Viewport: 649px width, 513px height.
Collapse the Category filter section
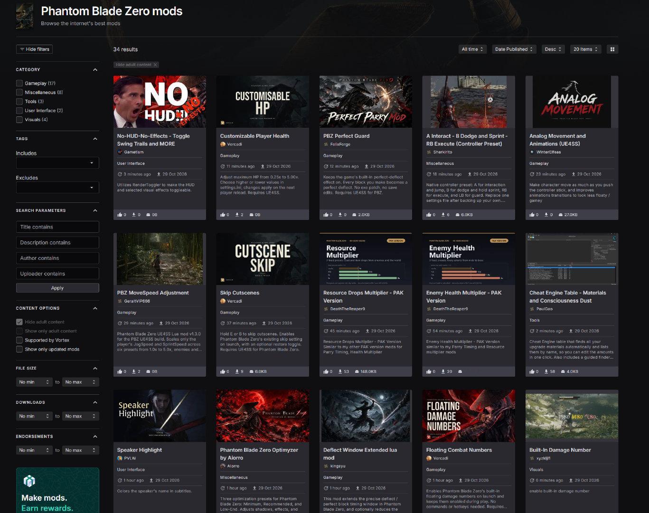tap(95, 70)
